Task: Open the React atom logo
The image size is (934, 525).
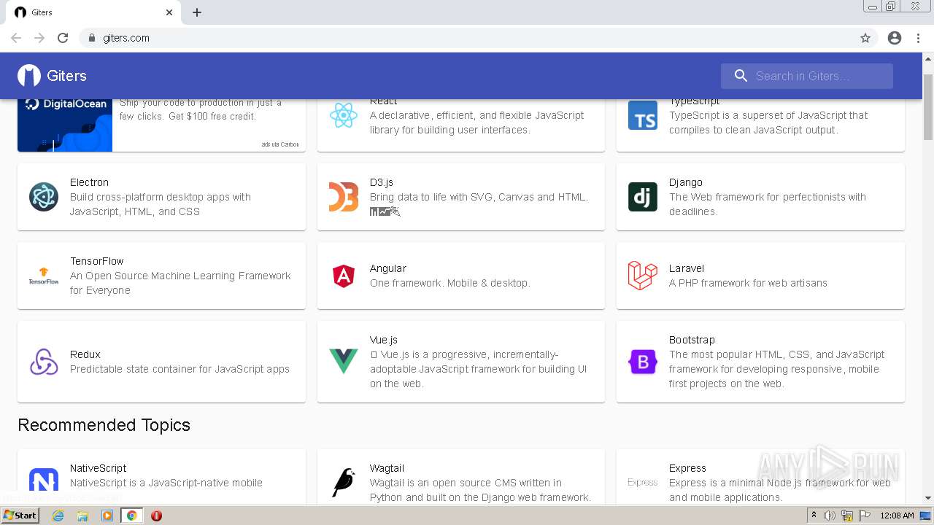Action: [x=344, y=115]
